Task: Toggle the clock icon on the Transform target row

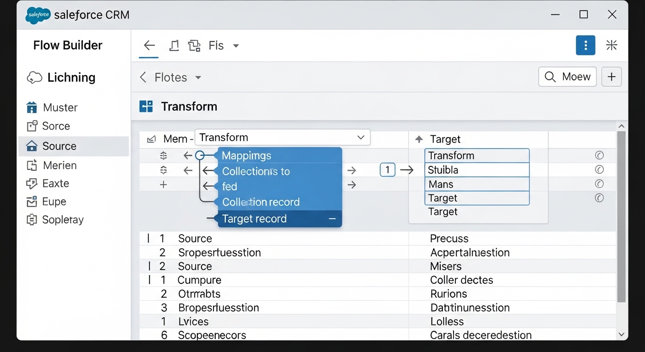Action: click(599, 155)
